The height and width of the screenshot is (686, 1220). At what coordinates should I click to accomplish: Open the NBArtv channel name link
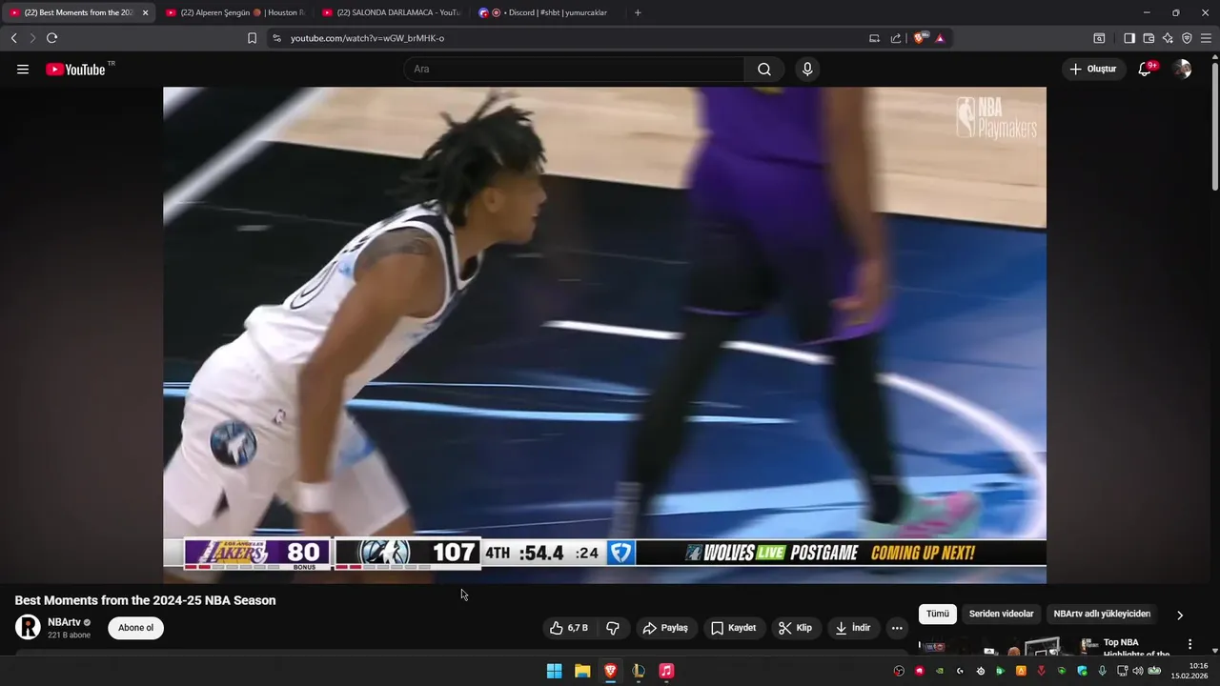pos(63,622)
